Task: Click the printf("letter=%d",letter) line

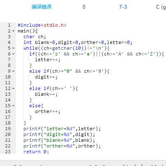Action: 62,129
